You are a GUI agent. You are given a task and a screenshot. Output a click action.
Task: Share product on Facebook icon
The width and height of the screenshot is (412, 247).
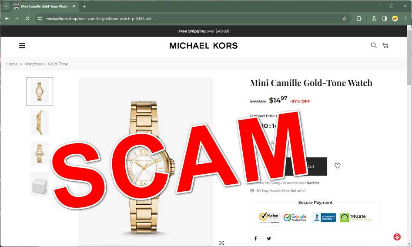pyautogui.click(x=255, y=238)
